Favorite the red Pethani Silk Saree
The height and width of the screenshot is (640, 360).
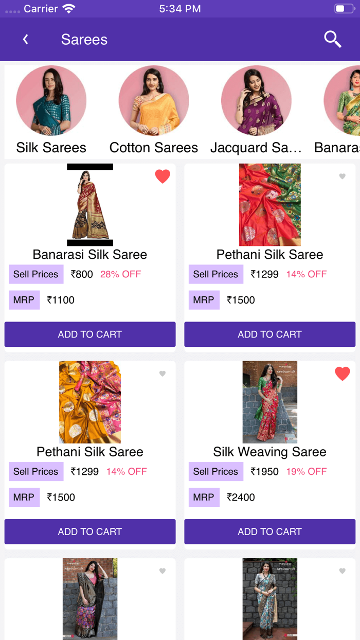(342, 176)
